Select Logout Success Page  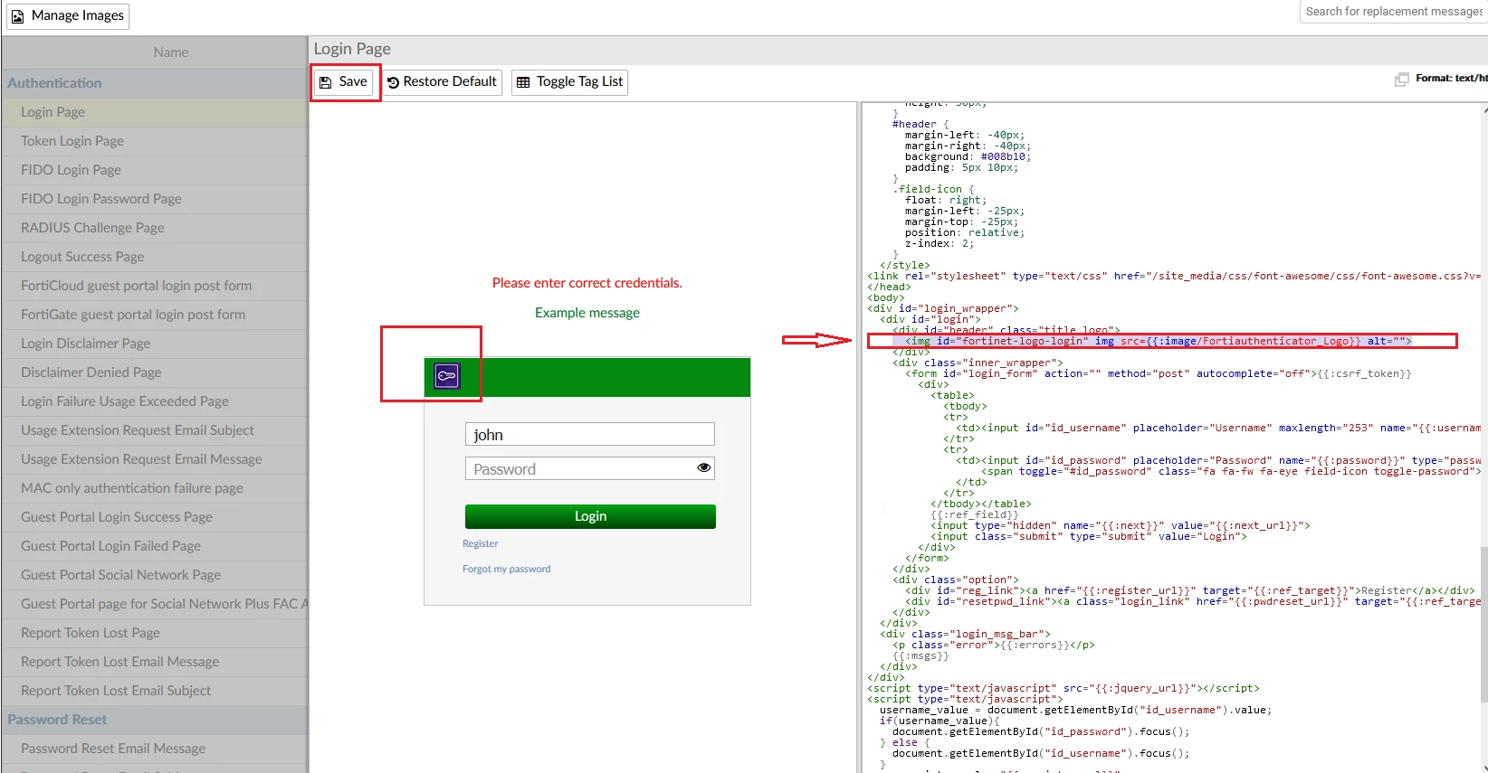[x=155, y=257]
